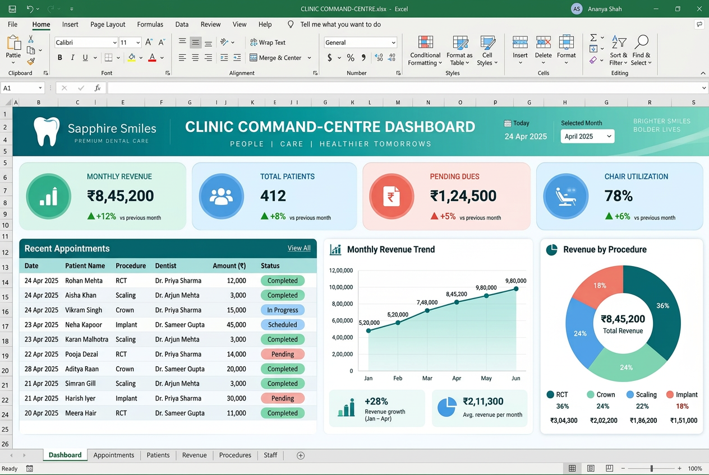Save the workbook via the title bar
709x475 pixels.
click(x=12, y=9)
